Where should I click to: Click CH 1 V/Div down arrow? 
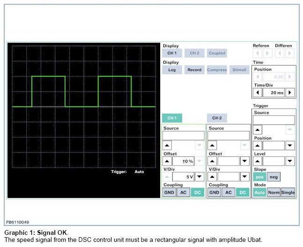200,177
